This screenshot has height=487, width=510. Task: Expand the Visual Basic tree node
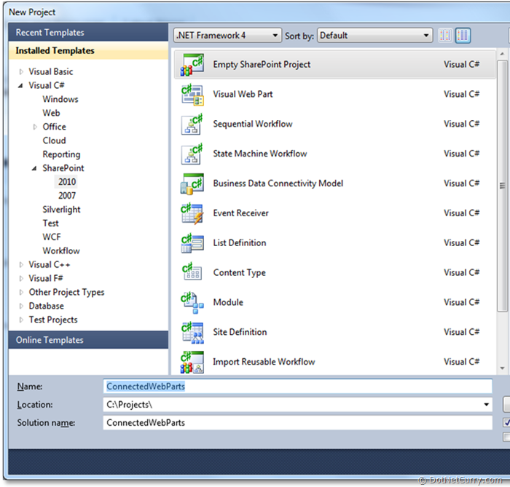click(21, 71)
